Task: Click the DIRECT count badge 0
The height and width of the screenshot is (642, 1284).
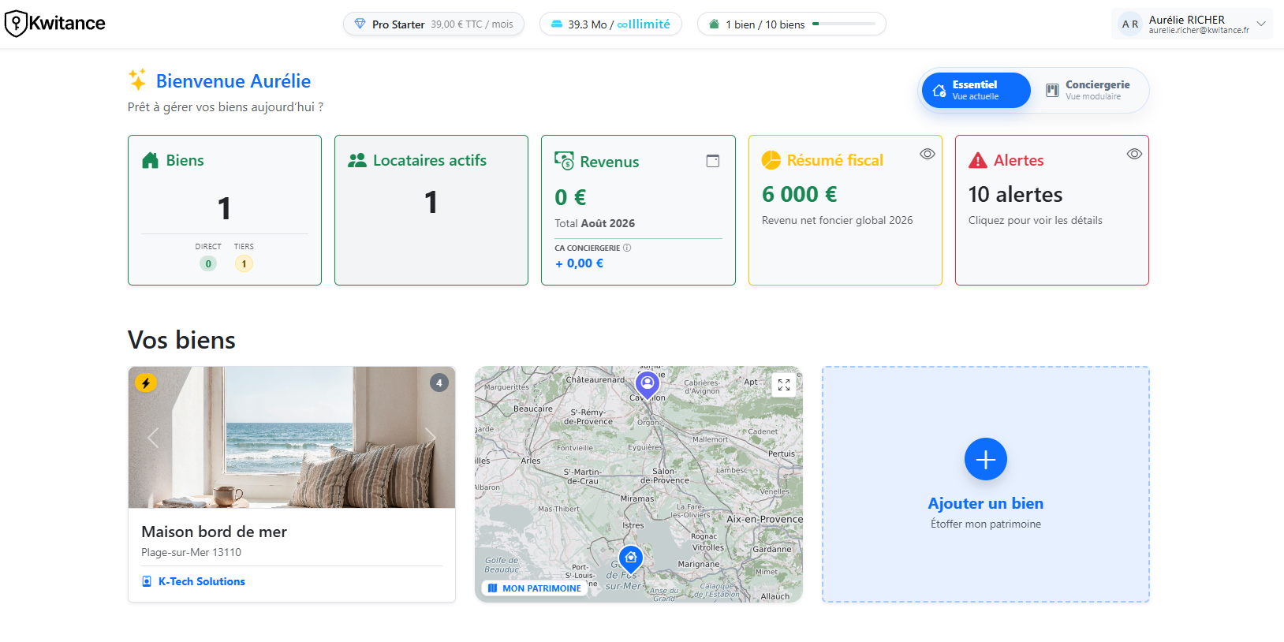Action: [x=208, y=263]
